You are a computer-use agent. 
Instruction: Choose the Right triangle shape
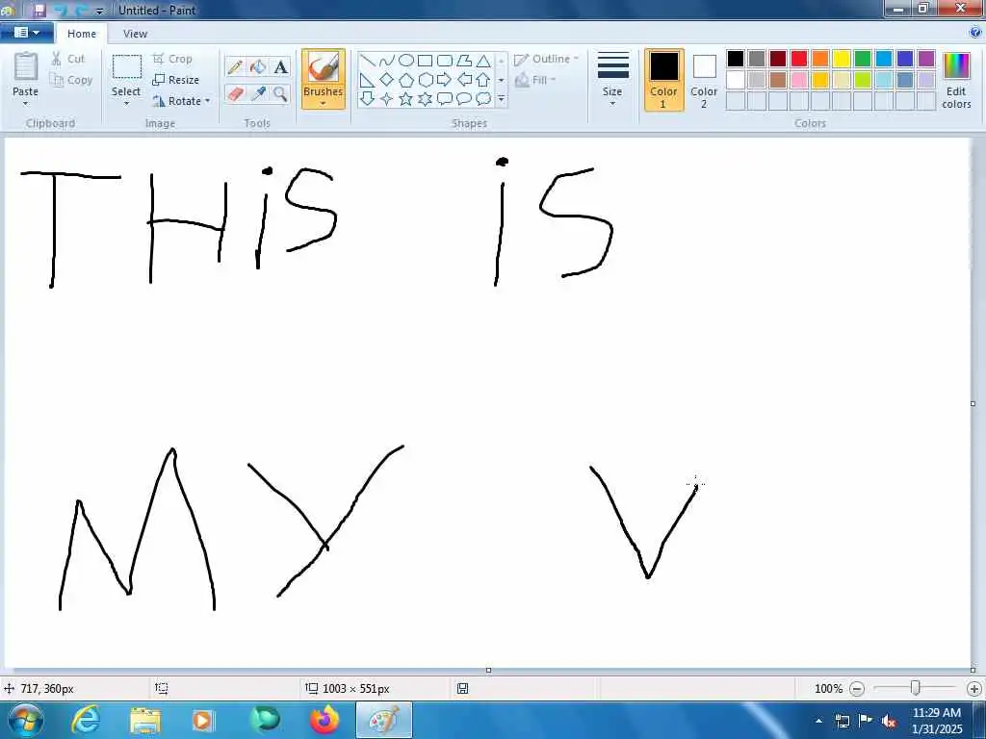tap(368, 80)
